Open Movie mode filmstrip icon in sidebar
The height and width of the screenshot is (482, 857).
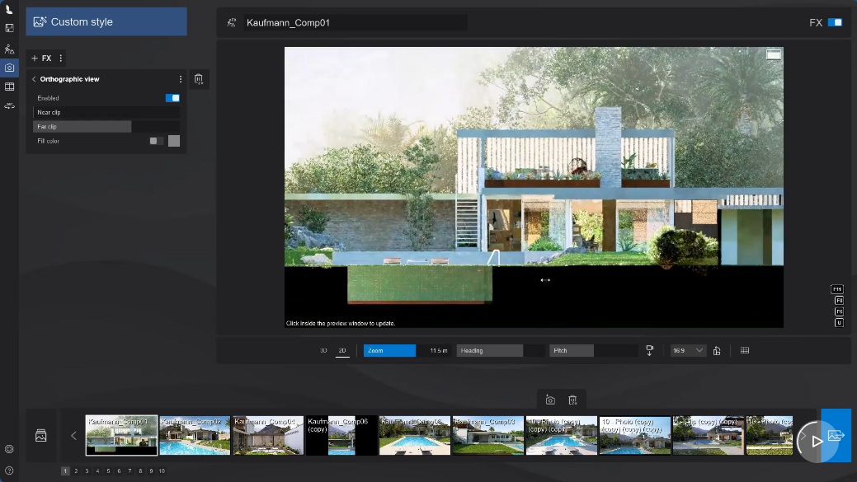(9, 87)
